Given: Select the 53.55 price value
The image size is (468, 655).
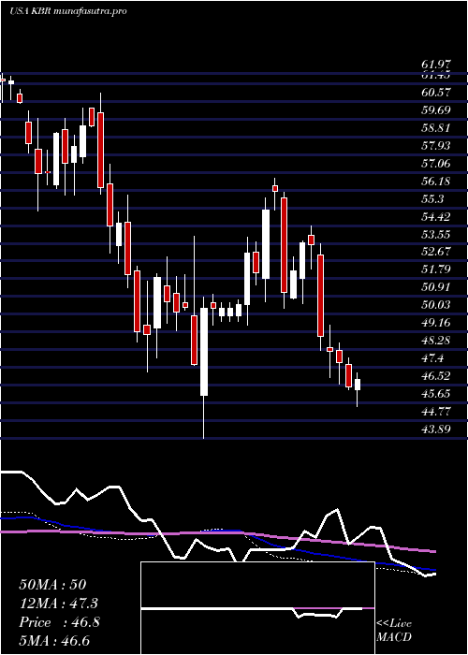Looking at the screenshot, I should coord(436,234).
